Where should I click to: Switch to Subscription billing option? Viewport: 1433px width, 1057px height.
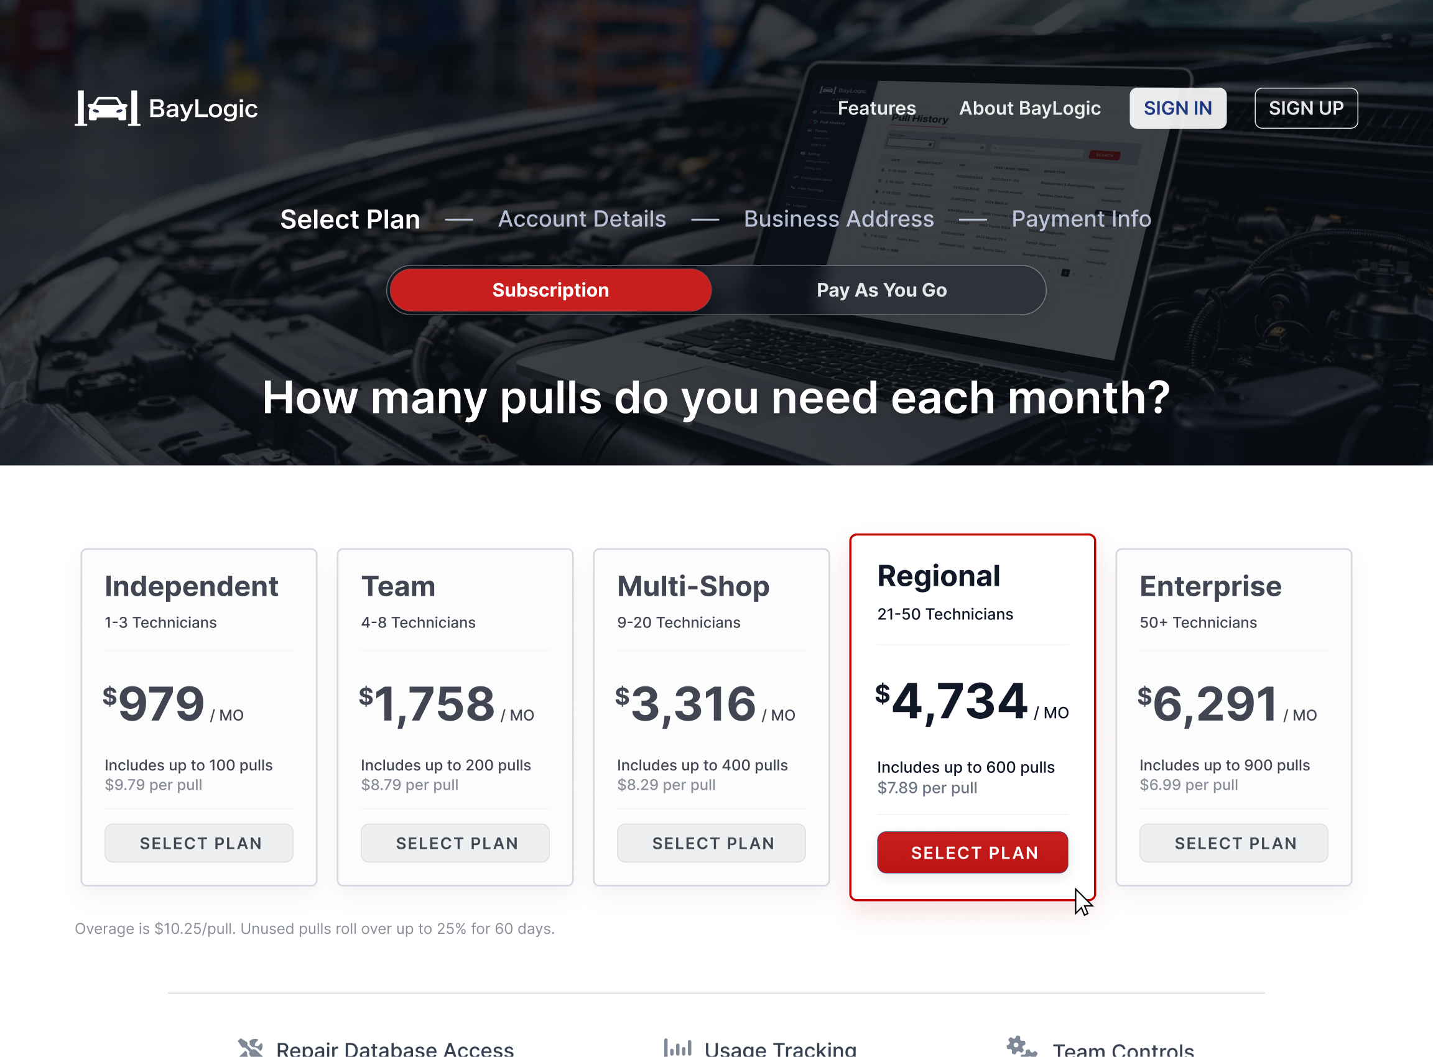pyautogui.click(x=550, y=290)
